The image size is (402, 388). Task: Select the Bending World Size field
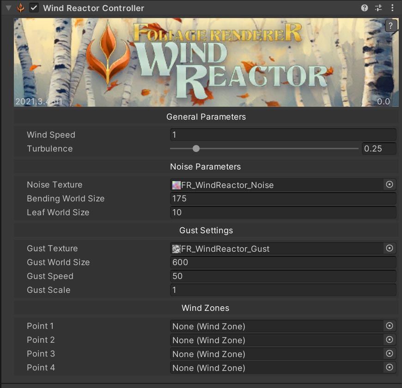pyautogui.click(x=283, y=199)
